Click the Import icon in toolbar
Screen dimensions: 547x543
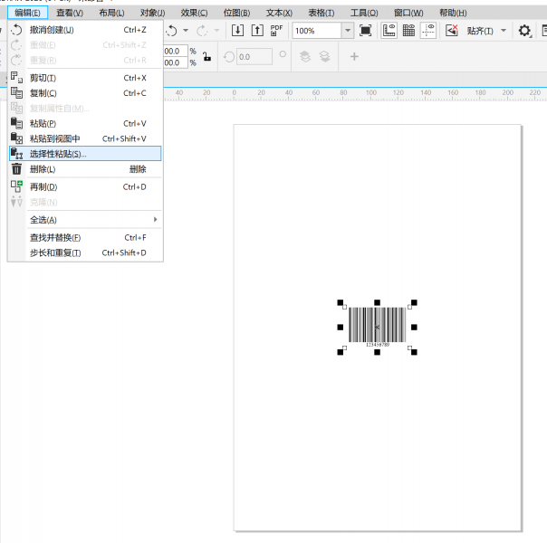(237, 30)
